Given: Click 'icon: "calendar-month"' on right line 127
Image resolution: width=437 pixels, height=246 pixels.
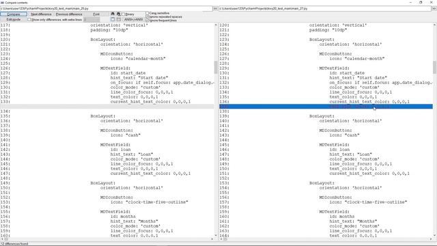Looking at the screenshot, I should click(x=357, y=59).
